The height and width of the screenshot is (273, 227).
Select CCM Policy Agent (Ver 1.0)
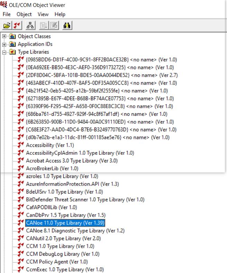(x=57, y=262)
